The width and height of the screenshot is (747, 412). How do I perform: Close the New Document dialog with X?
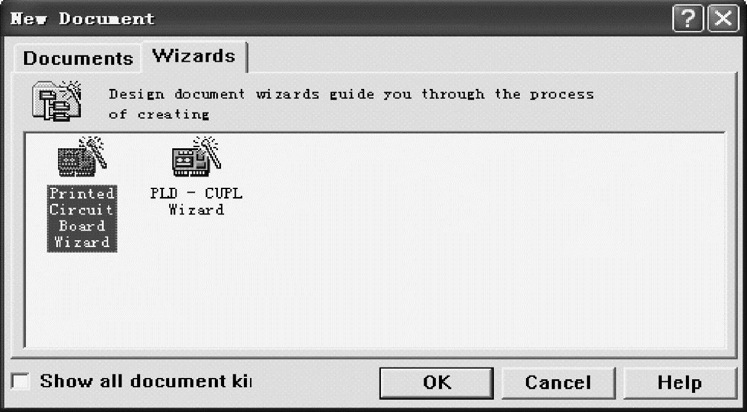pyautogui.click(x=723, y=19)
